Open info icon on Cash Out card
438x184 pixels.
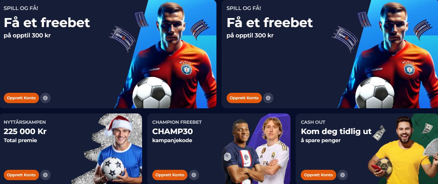click(343, 175)
